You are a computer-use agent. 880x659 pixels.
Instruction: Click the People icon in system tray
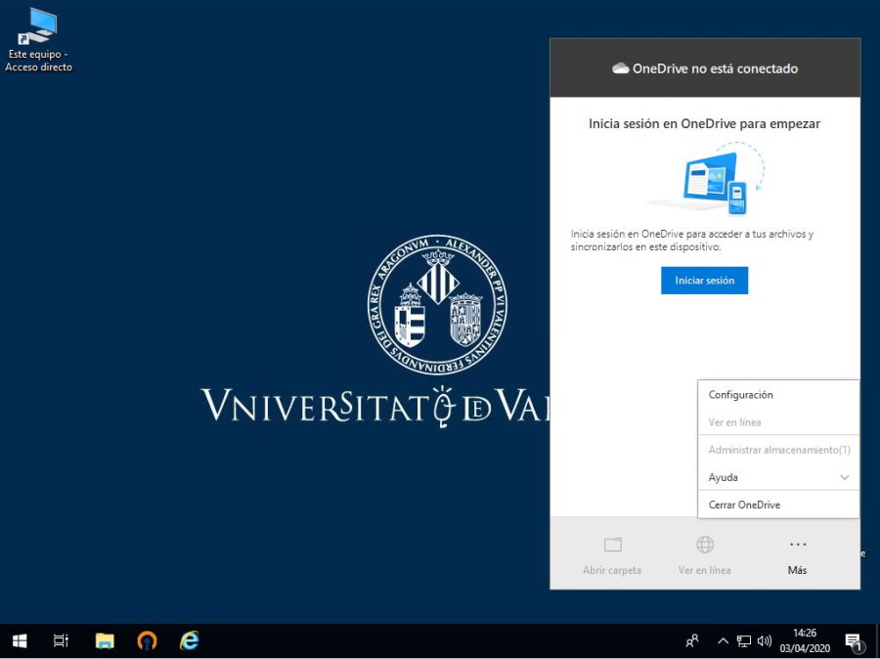(692, 640)
